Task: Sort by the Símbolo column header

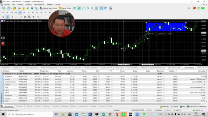Action: [6, 71]
